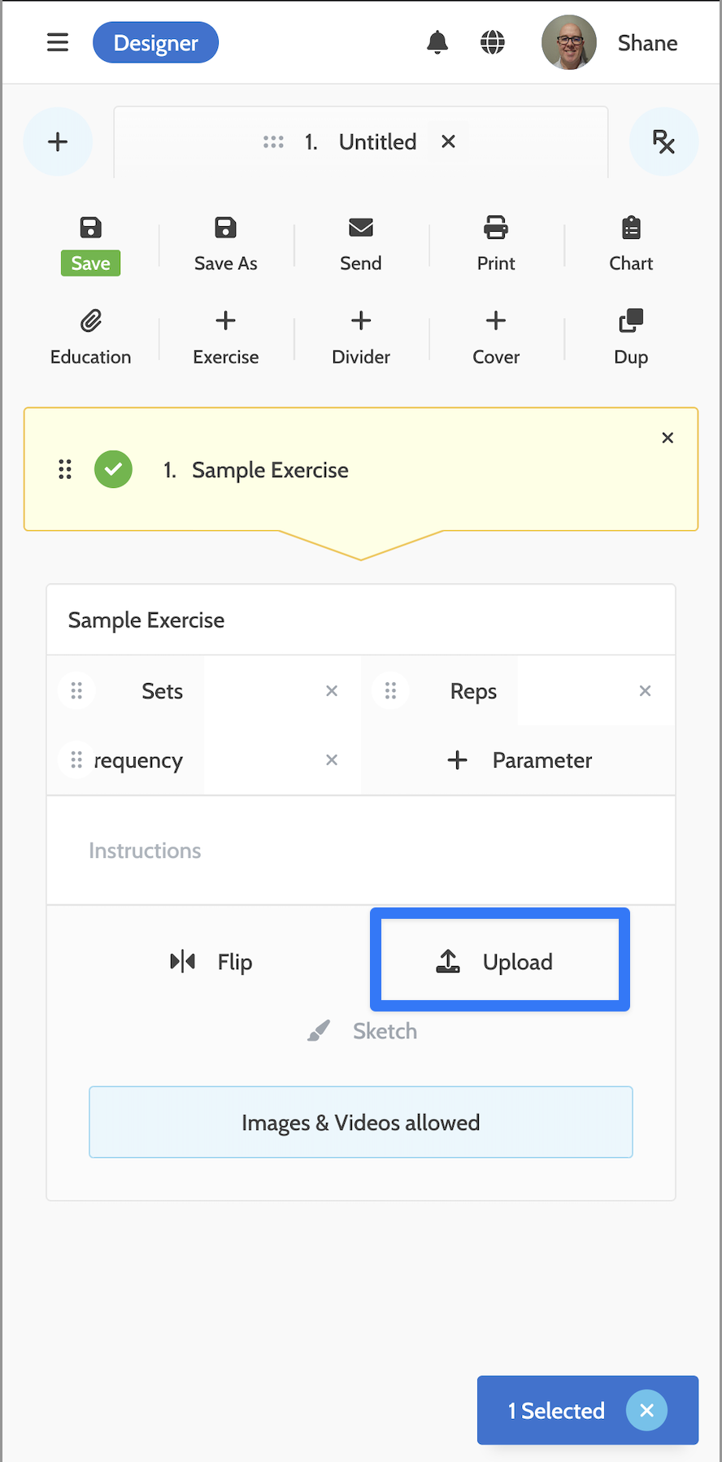Switch to the Designer view
Screen dimensions: 722x1462
(155, 42)
